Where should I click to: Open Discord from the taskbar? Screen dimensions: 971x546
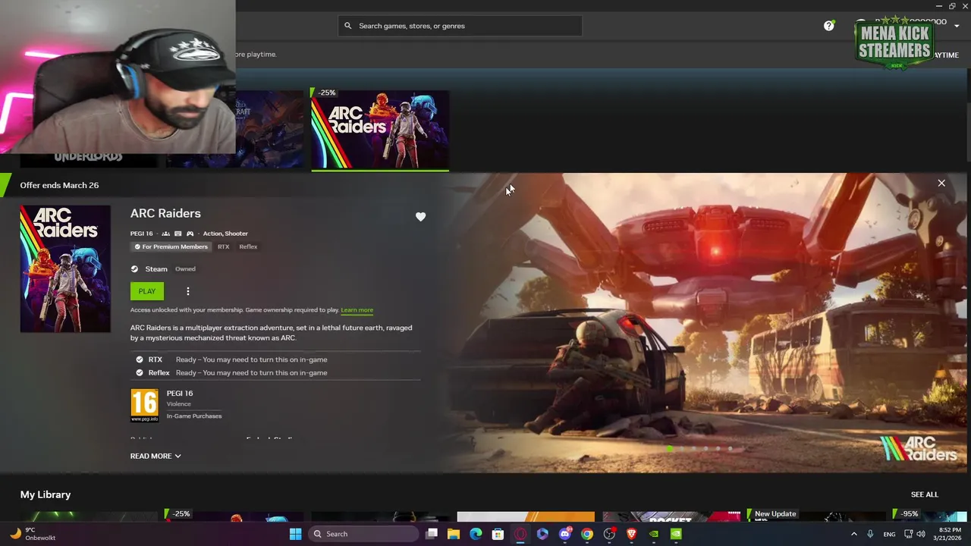click(564, 534)
